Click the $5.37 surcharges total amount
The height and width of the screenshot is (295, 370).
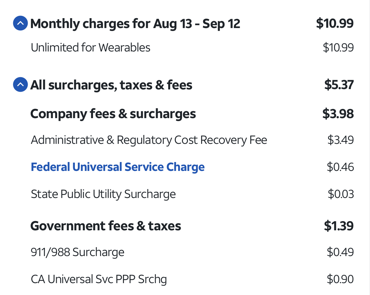point(339,85)
